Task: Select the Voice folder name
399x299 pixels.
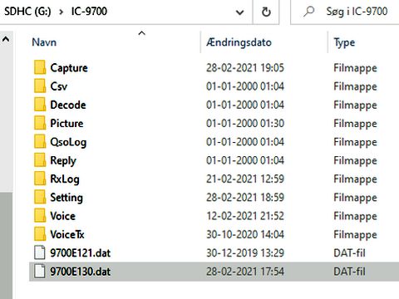Action: coord(62,216)
